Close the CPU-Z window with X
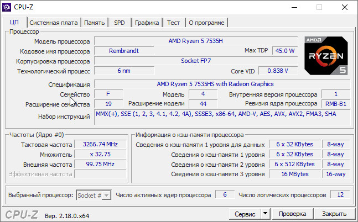Image resolution: width=358 pixels, height=222 pixels. click(345, 7)
